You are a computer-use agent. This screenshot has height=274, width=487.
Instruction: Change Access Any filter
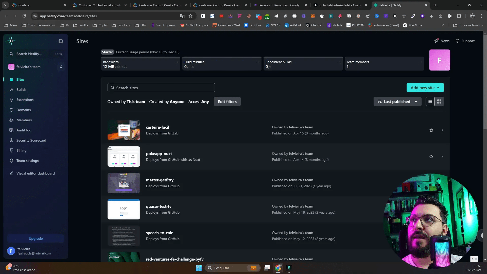(199, 101)
